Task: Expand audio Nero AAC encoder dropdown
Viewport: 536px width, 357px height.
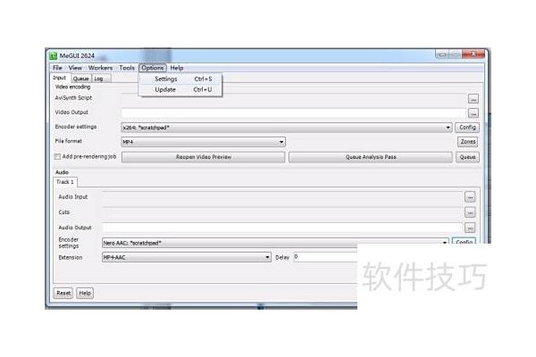Action: pyautogui.click(x=444, y=243)
